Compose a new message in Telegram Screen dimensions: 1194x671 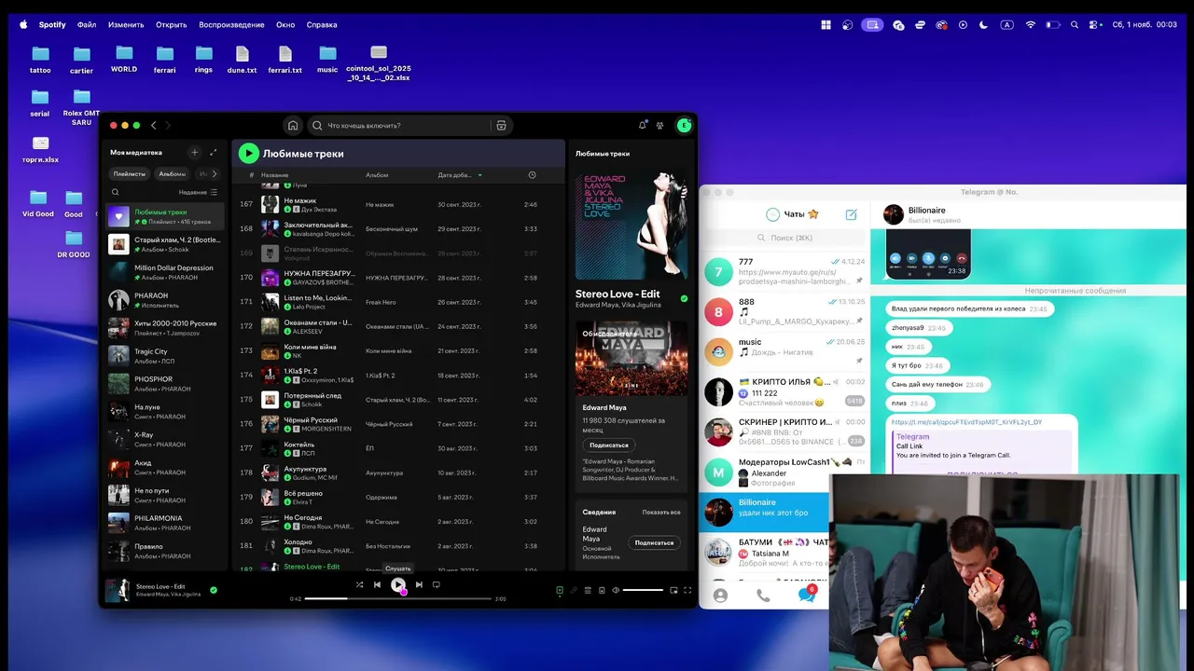[x=851, y=214]
